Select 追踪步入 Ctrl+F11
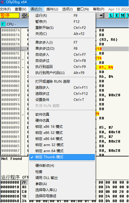The height and width of the screenshot is (203, 129). coord(62,88)
